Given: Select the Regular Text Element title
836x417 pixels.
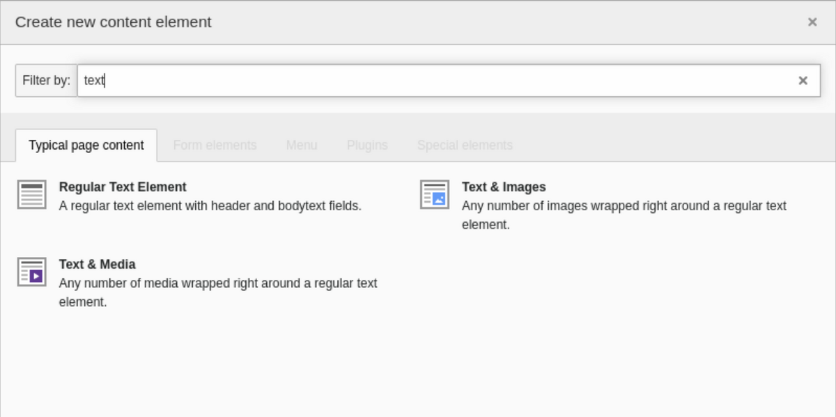Looking at the screenshot, I should click(x=123, y=187).
